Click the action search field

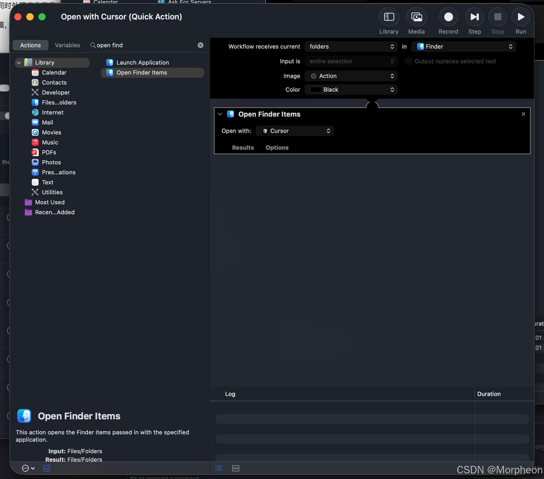[x=147, y=45]
